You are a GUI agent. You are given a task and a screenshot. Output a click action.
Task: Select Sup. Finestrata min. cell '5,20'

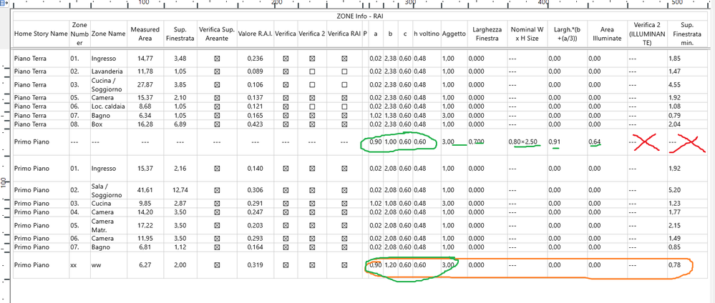coord(674,190)
